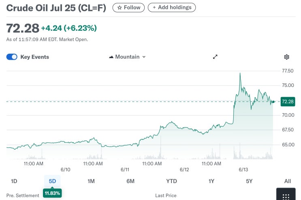Expand the Mountain chart type dropdown chevron
The image size is (301, 200).
pos(144,57)
